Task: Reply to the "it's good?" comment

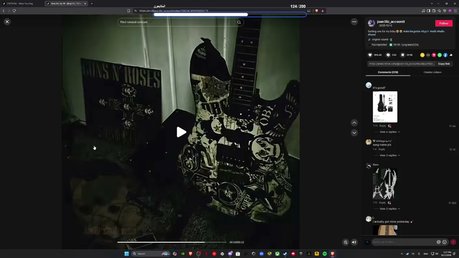Action: click(x=383, y=126)
